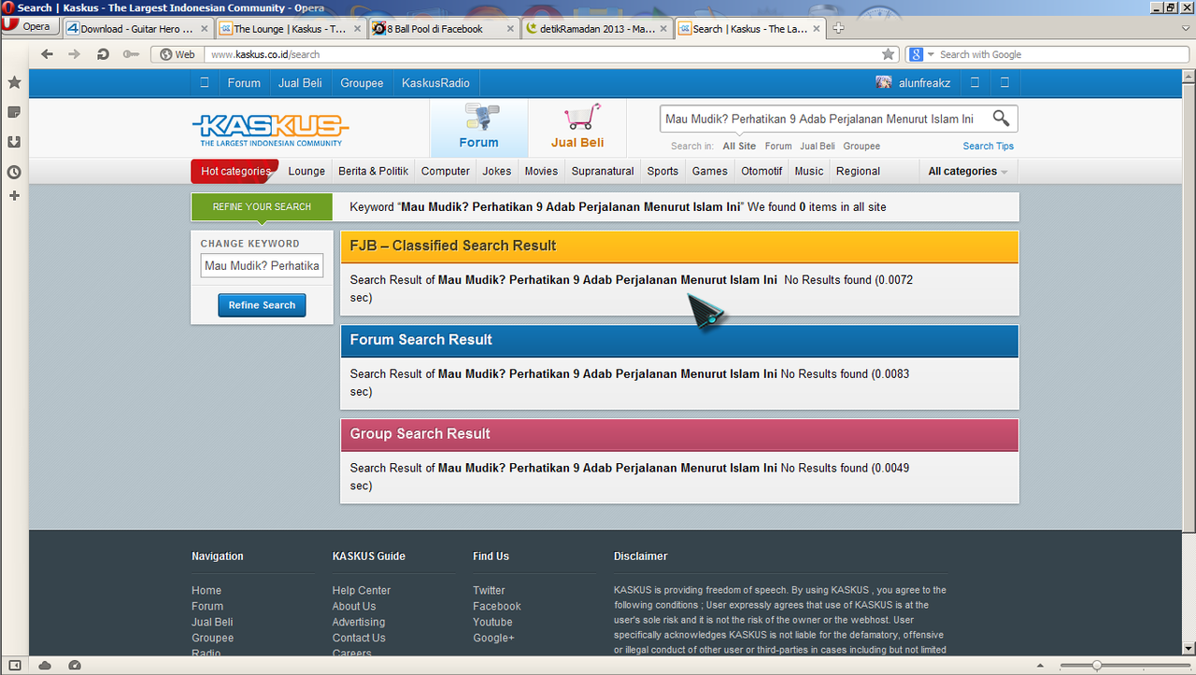The image size is (1196, 675).
Task: Reload the page with the reload icon
Action: pyautogui.click(x=103, y=54)
